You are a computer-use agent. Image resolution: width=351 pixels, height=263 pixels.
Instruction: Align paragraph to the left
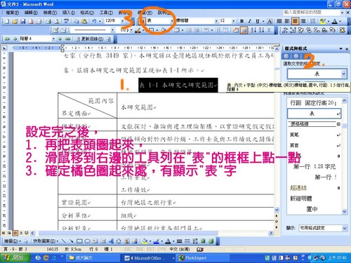(287, 21)
